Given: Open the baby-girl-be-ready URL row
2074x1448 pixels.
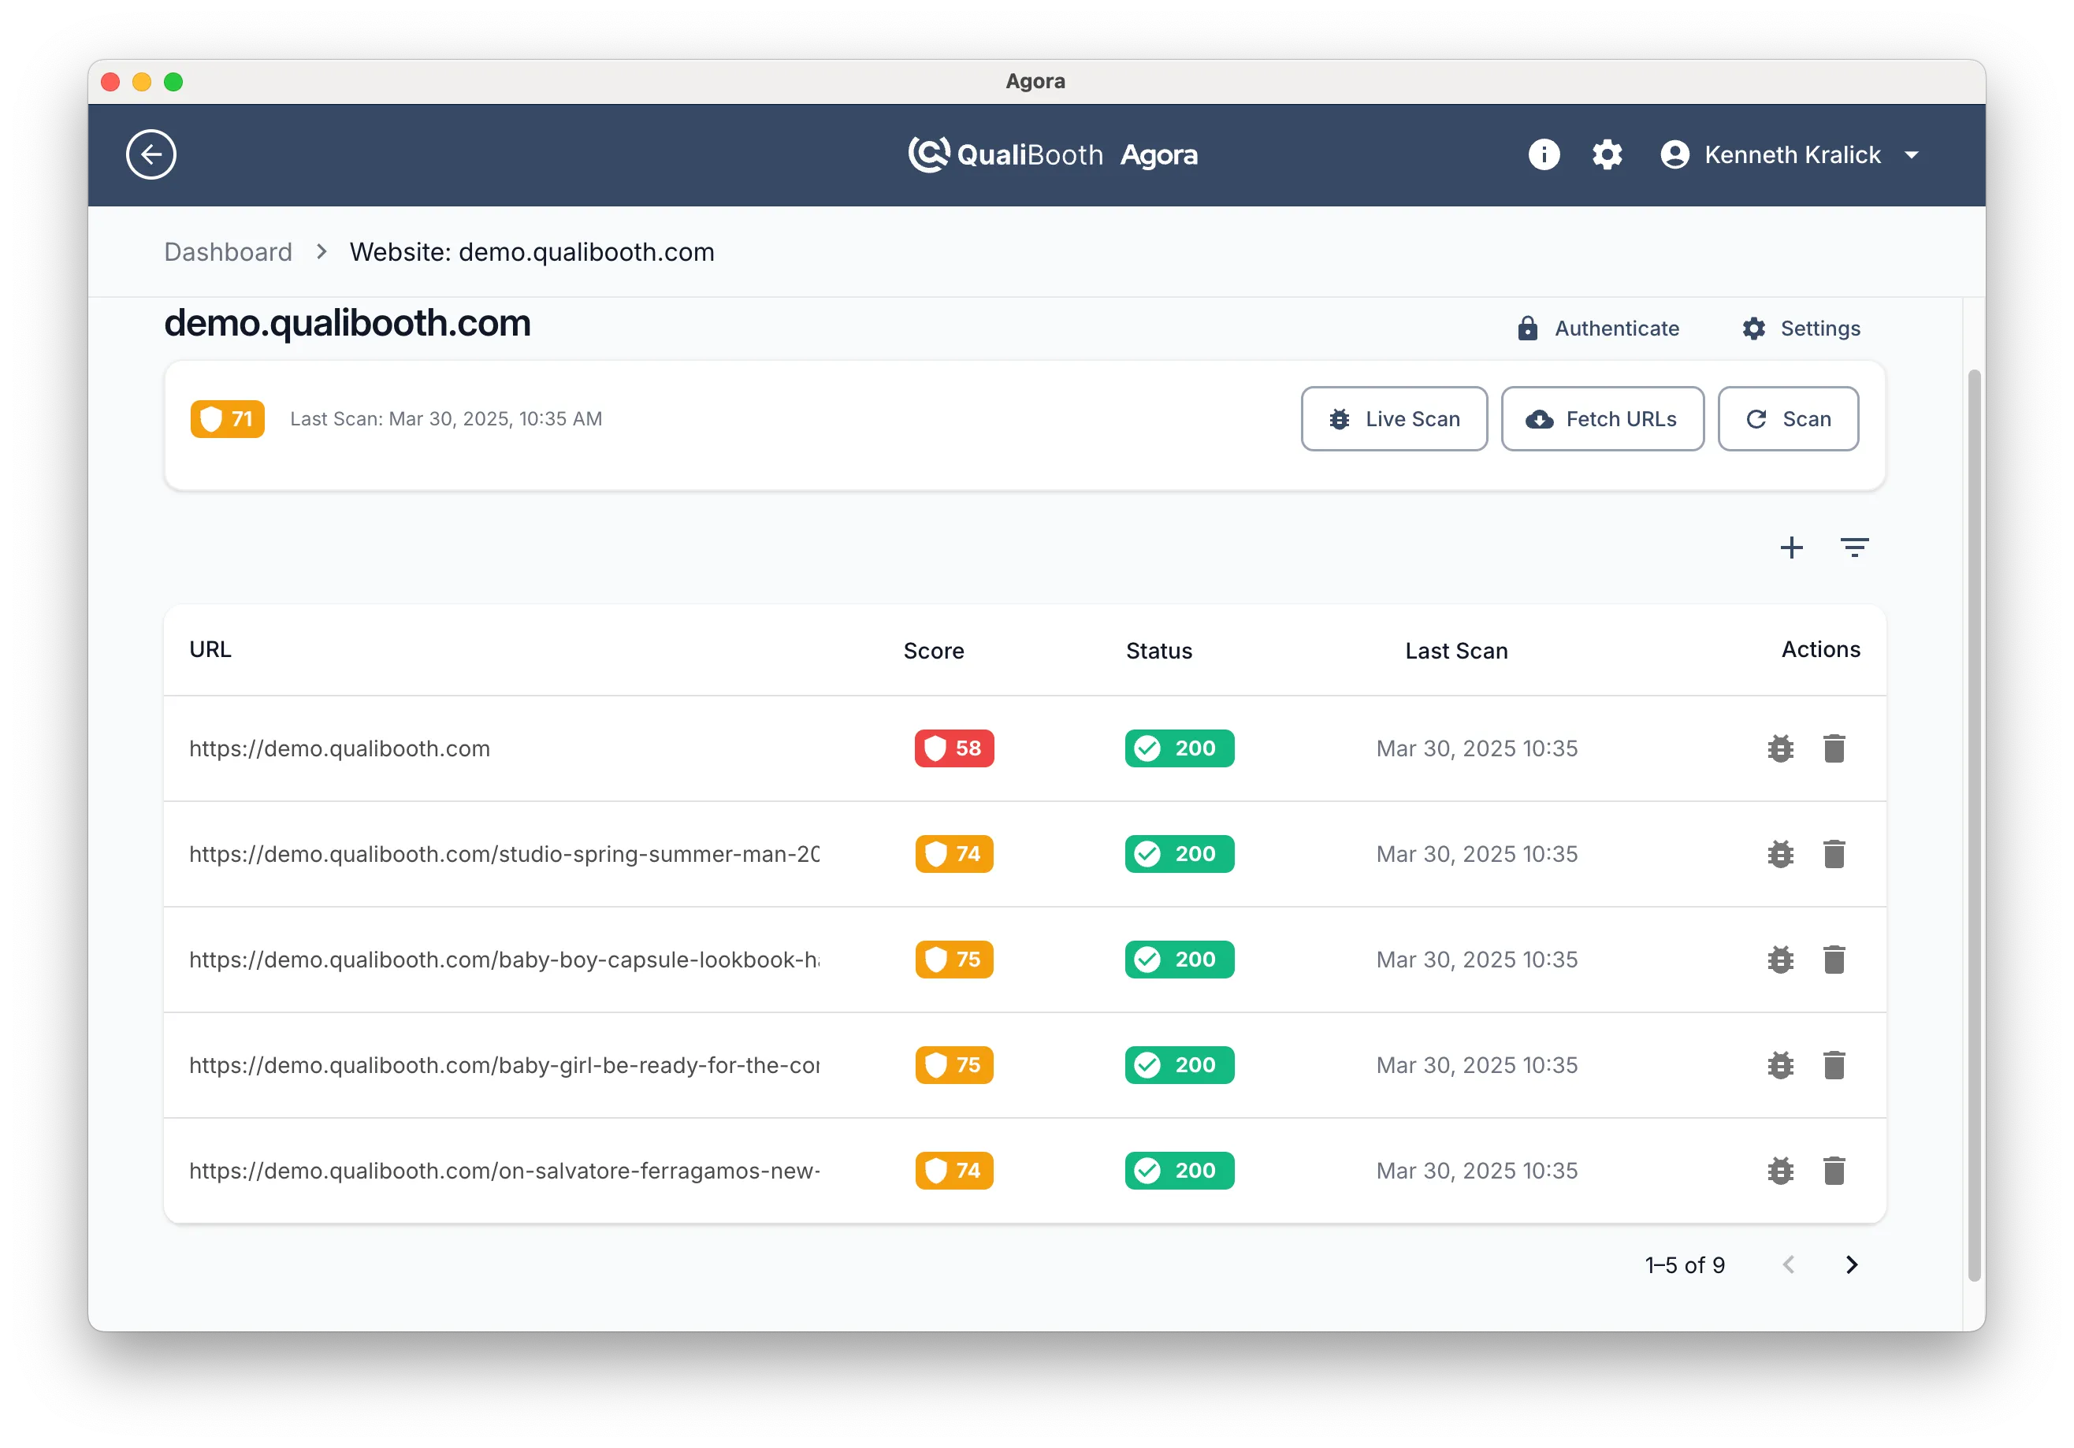Looking at the screenshot, I should tap(504, 1066).
